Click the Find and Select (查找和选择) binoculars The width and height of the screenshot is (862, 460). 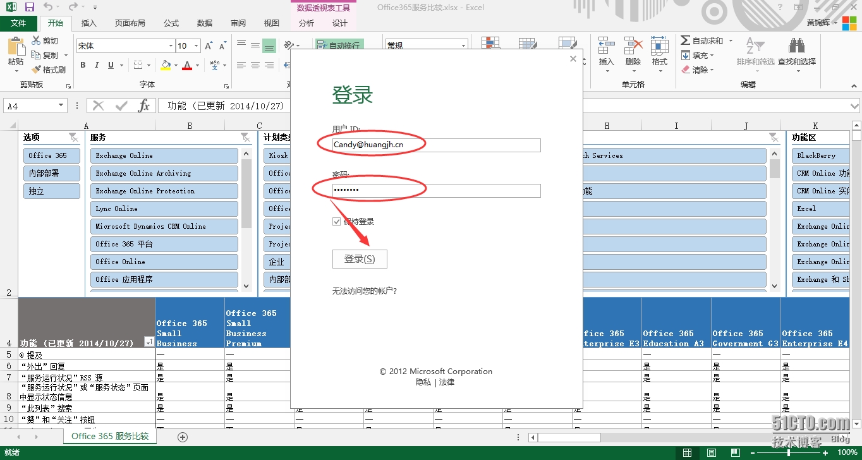tap(796, 52)
